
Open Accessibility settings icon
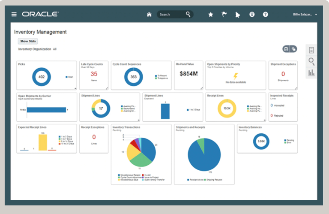tap(252, 14)
